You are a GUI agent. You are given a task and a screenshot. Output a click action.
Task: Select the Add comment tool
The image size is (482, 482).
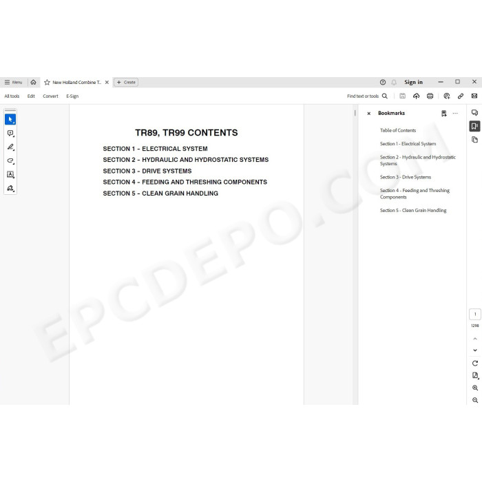[10, 133]
